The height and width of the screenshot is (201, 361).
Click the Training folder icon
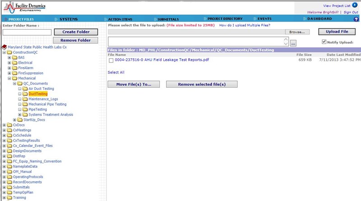point(9,197)
